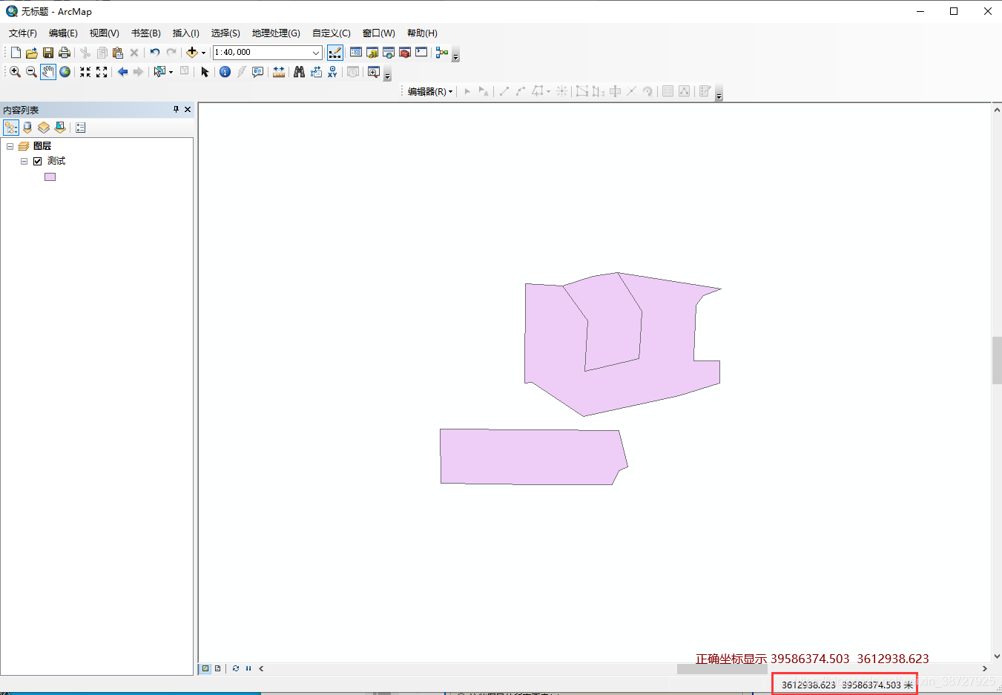Pin the 内容列表 panel
The image size is (1002, 695).
(176, 109)
